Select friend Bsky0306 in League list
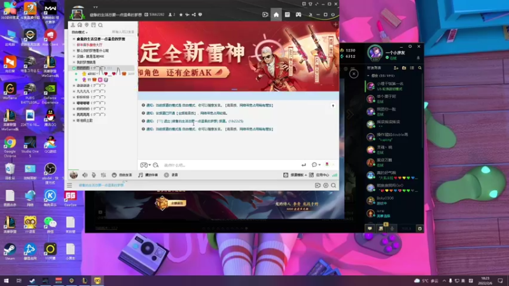The height and width of the screenshot is (286, 509). [x=393, y=200]
